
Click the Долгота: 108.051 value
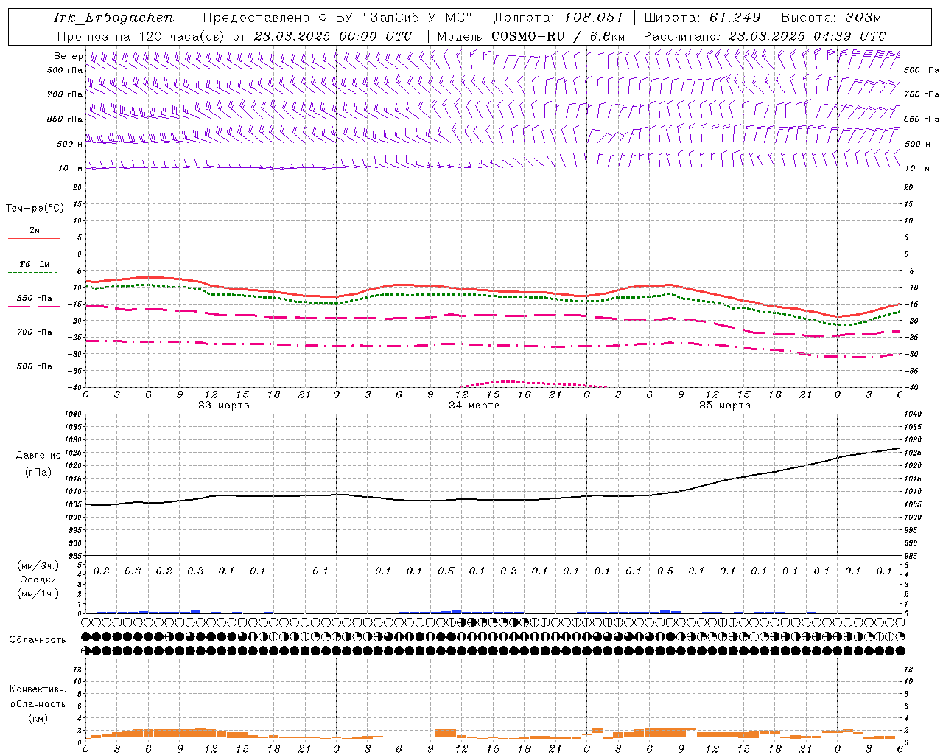point(558,18)
